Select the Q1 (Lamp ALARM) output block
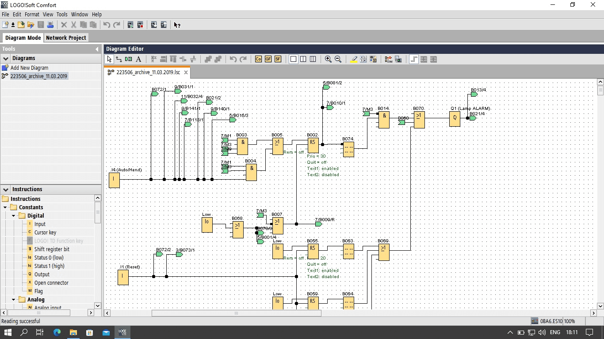This screenshot has height=339, width=604. (x=455, y=119)
